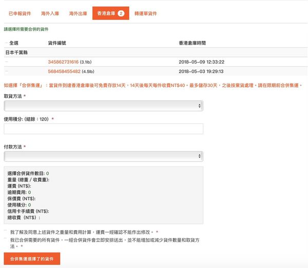The width and height of the screenshot is (308, 268).
Task: Click the 日本千葉縣 group row
Action: pyautogui.click(x=16, y=52)
